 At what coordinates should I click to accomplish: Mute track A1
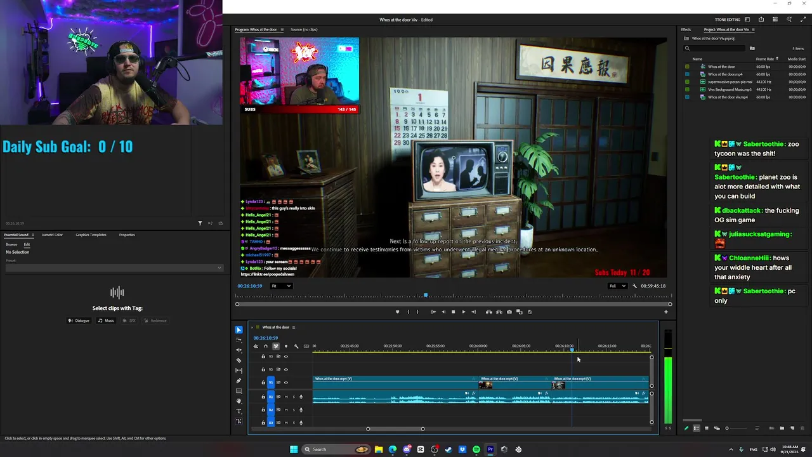pyautogui.click(x=286, y=397)
